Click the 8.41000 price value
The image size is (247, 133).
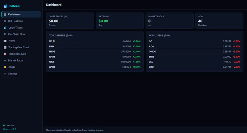127,46
